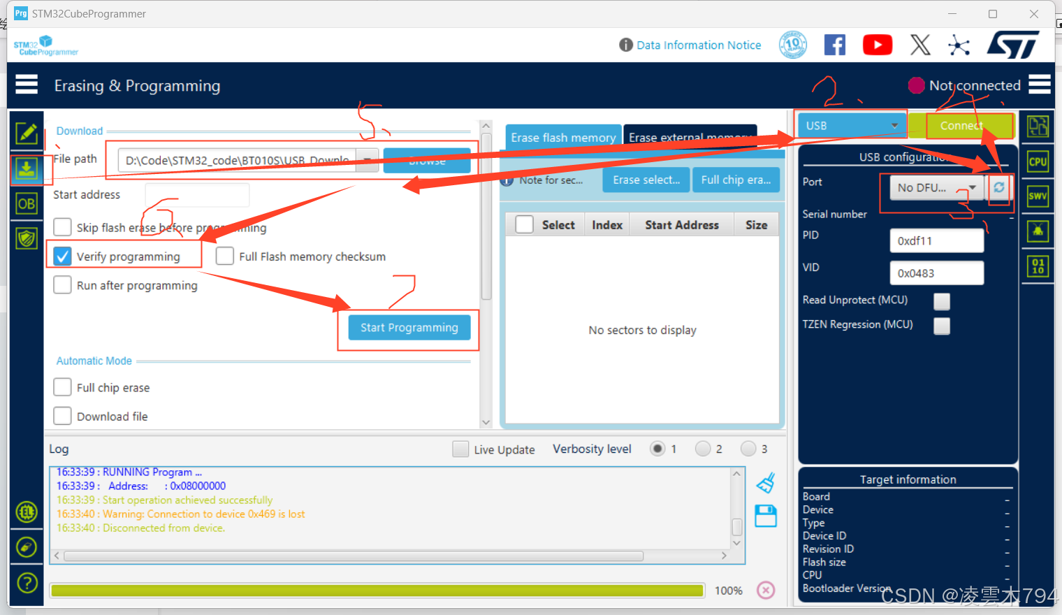Save log using floppy disk icon

[766, 516]
